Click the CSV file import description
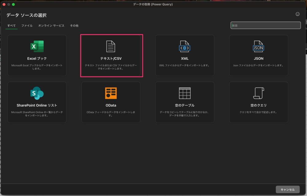Image resolution: width=307 pixels, height=196 pixels. point(111,67)
